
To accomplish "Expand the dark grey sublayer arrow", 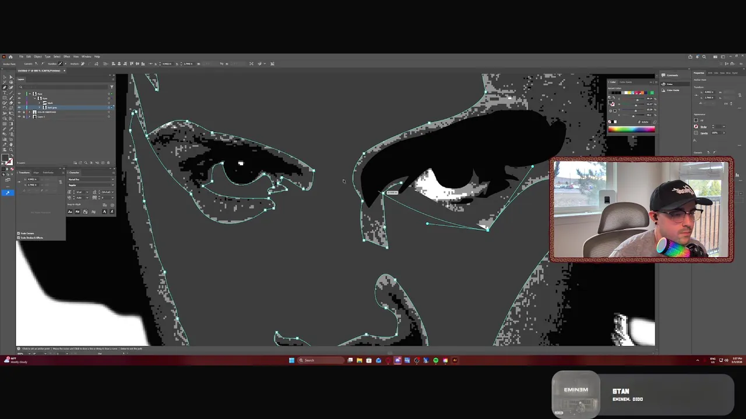I will (39, 108).
